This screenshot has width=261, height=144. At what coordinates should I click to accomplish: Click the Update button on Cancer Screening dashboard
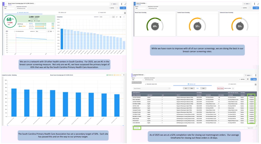click(256, 8)
